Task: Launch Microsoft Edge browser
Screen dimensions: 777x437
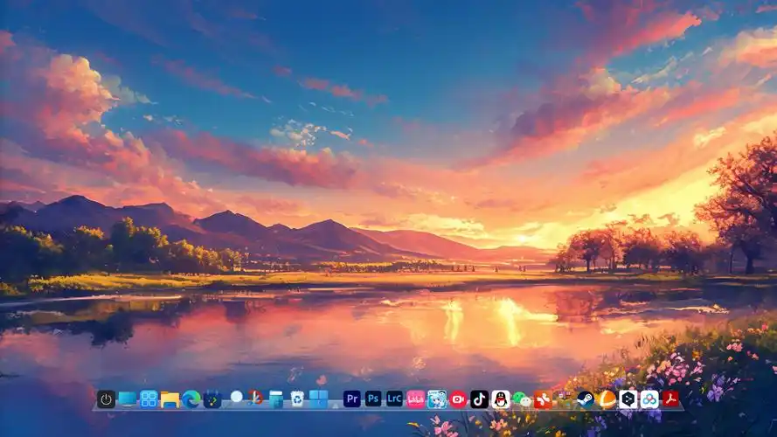Action: [x=191, y=399]
